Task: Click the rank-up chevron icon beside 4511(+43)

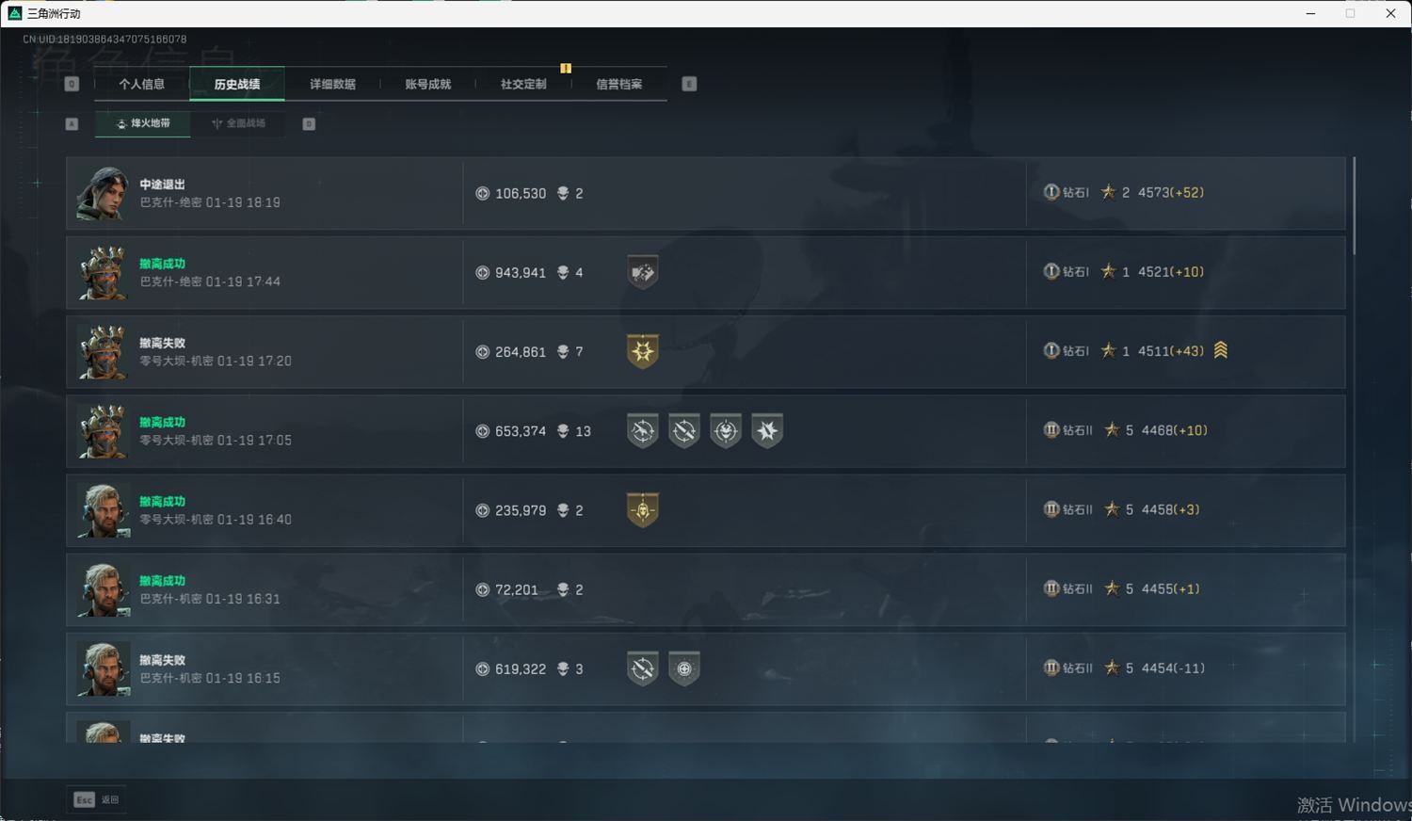Action: coord(1221,350)
